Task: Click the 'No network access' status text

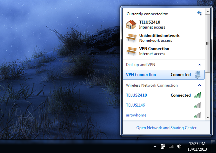Action: click(x=156, y=40)
